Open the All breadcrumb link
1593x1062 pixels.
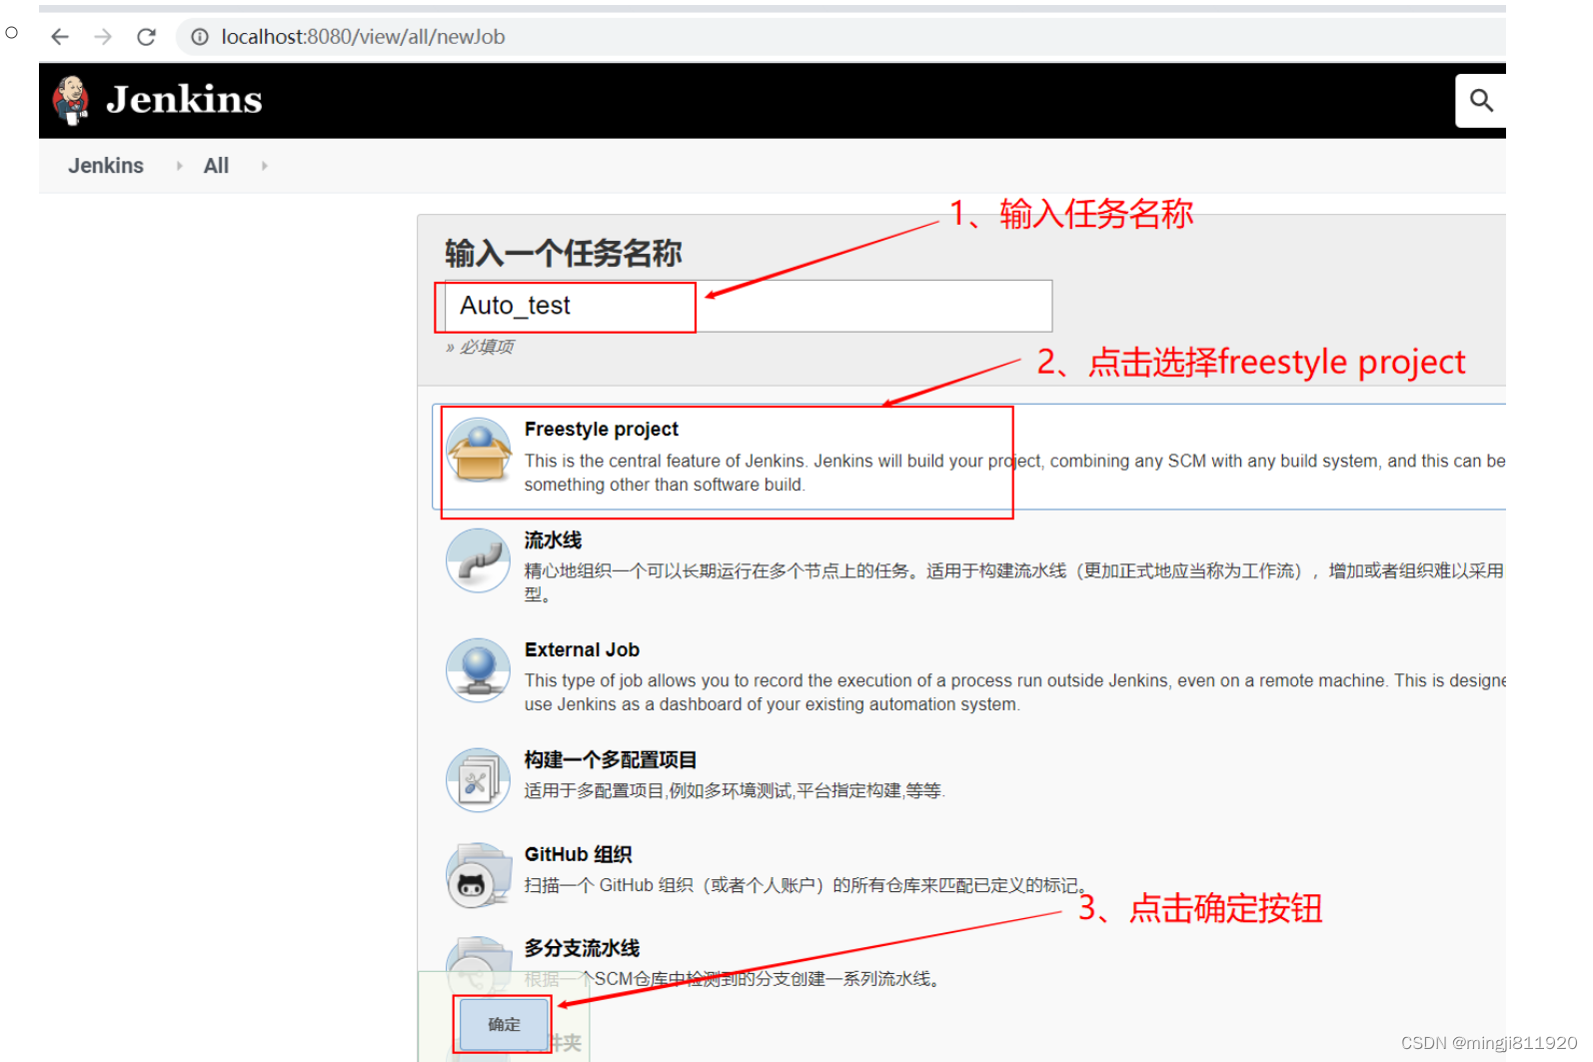[216, 166]
